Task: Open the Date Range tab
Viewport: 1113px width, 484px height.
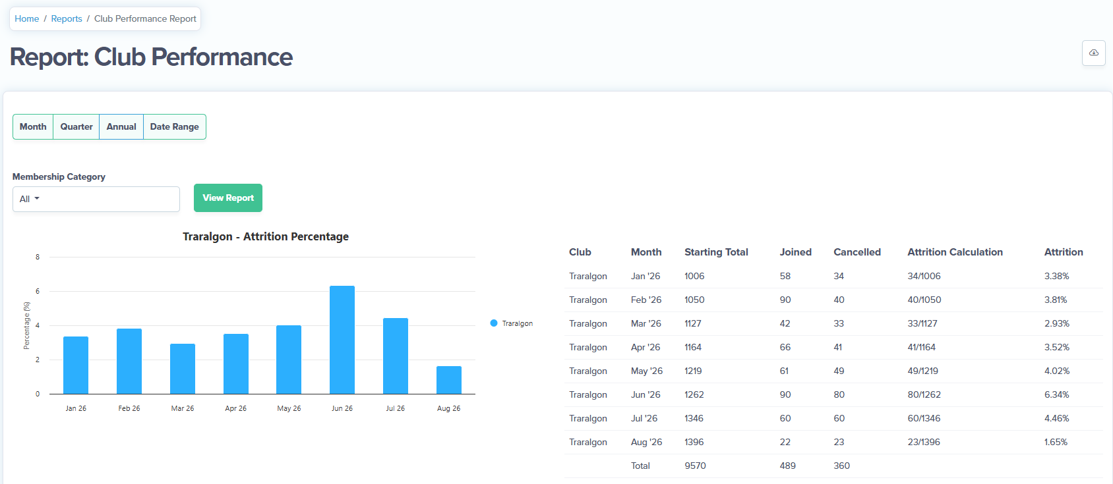Action: point(175,126)
